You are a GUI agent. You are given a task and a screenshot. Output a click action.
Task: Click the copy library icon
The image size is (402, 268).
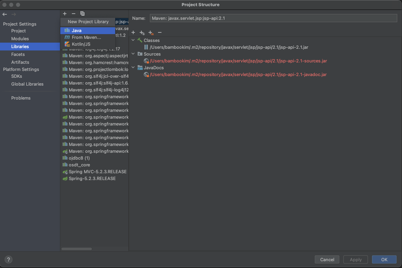pyautogui.click(x=82, y=14)
